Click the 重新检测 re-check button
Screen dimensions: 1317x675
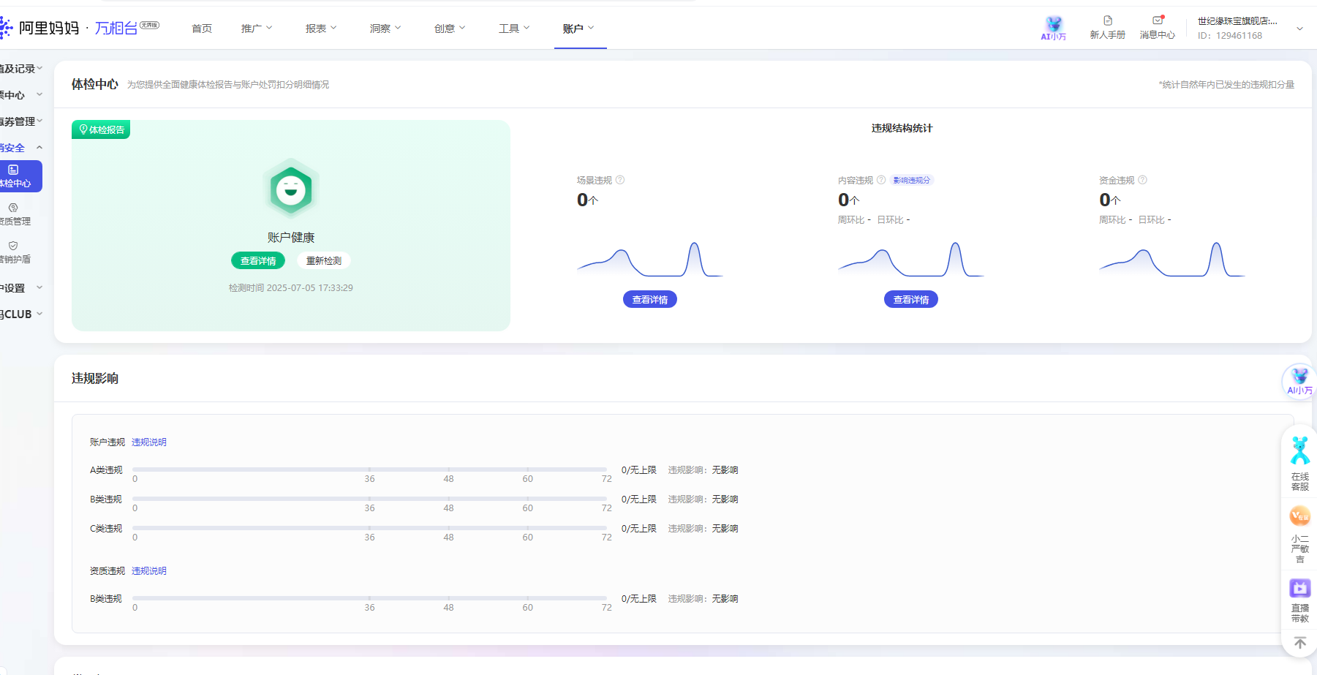tap(323, 261)
